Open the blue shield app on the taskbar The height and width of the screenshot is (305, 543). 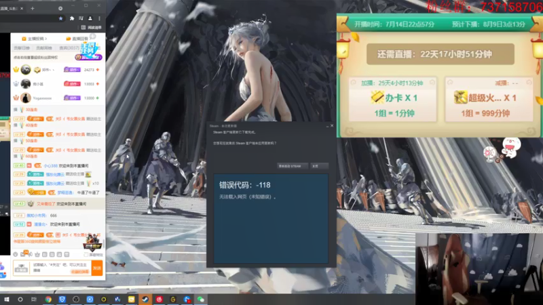[62, 300]
